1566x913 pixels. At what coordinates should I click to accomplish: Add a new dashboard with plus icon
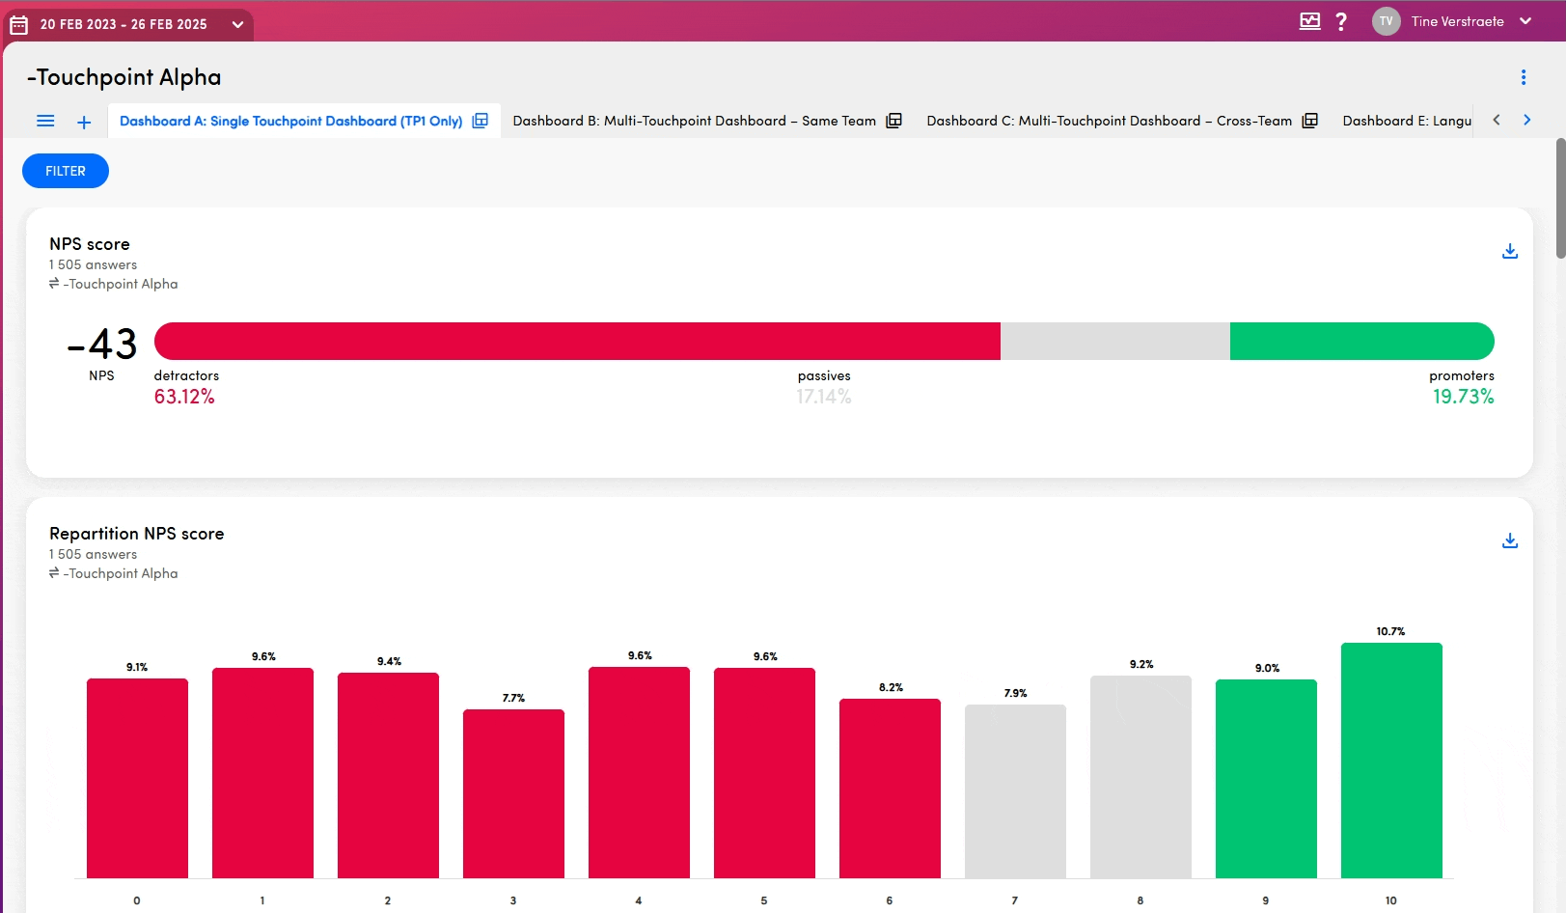(x=84, y=122)
